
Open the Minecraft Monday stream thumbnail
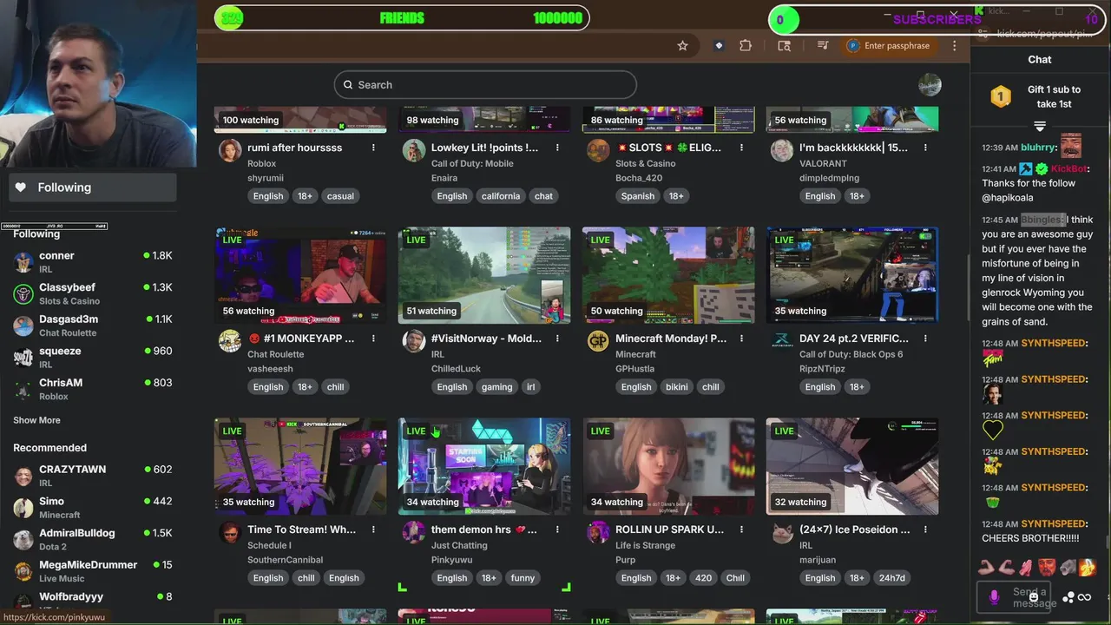tap(668, 276)
